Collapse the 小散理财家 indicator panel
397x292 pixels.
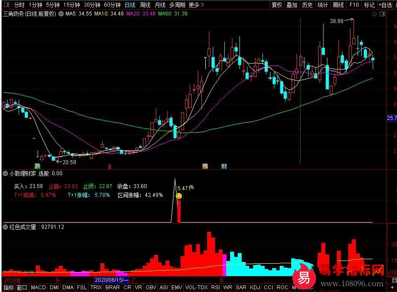5,173
